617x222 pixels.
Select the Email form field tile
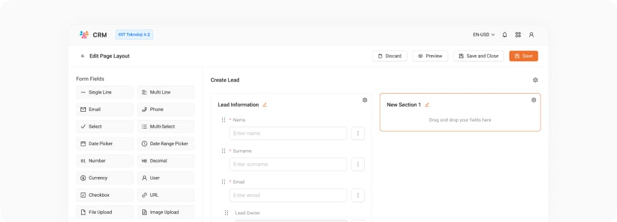click(105, 110)
